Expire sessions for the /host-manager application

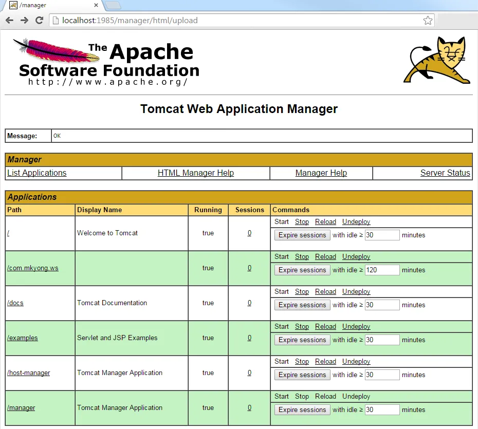point(302,375)
